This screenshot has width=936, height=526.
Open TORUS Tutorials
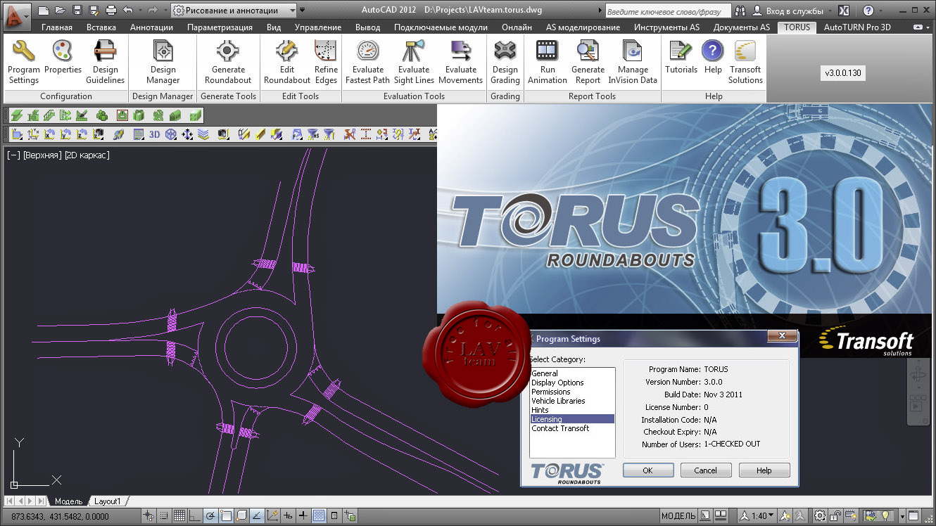coord(681,58)
